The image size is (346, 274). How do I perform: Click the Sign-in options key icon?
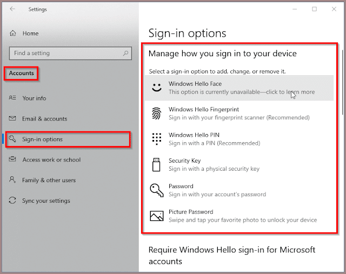pos(12,139)
